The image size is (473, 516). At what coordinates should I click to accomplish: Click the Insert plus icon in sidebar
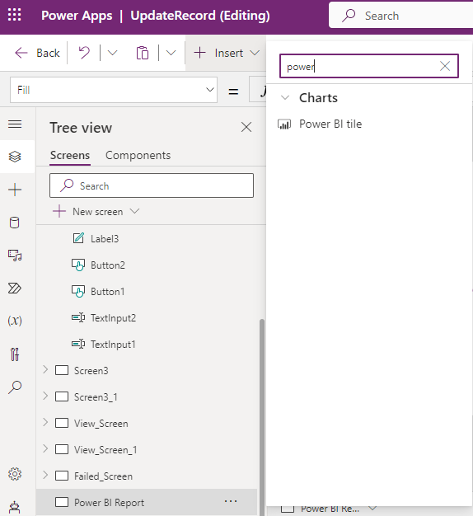tap(15, 190)
